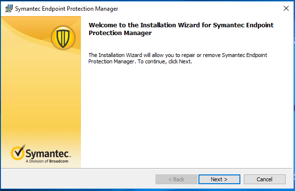Cancel the installation wizard

pos(264,179)
